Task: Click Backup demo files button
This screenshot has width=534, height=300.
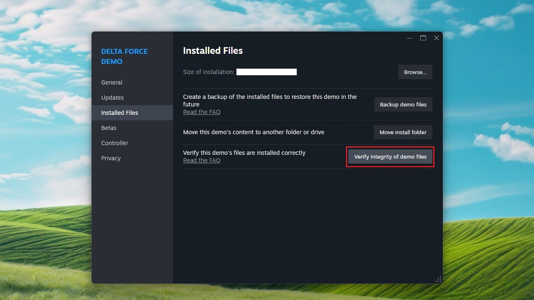Action: click(x=403, y=104)
